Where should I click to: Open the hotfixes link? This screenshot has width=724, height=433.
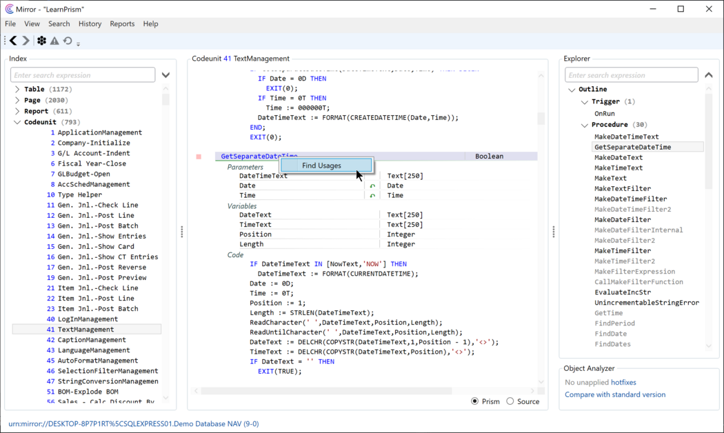point(623,382)
